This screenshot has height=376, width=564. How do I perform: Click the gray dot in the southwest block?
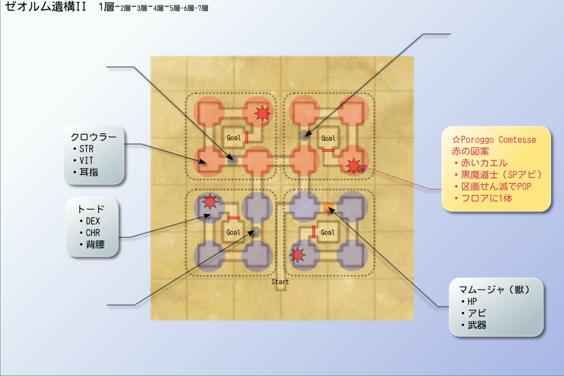pos(256,230)
